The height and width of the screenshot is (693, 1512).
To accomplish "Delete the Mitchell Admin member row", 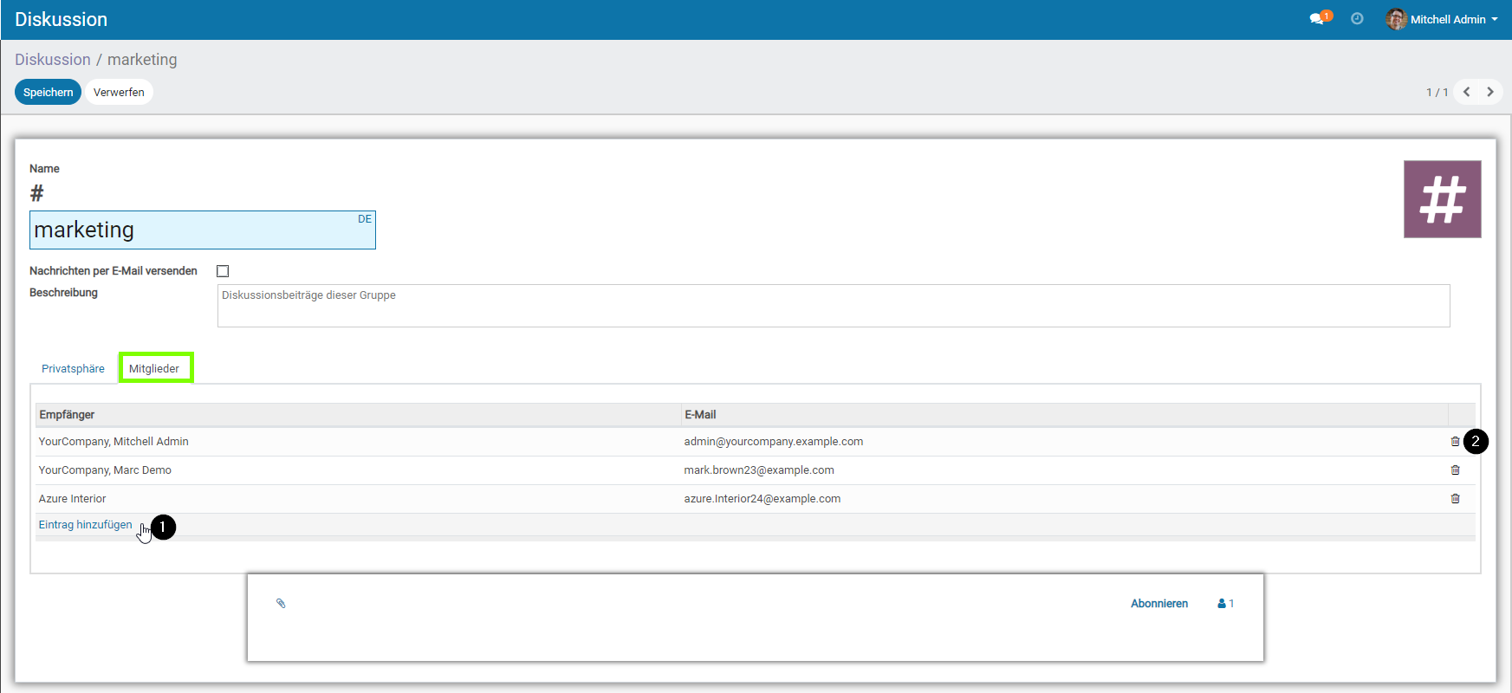I will tap(1455, 442).
